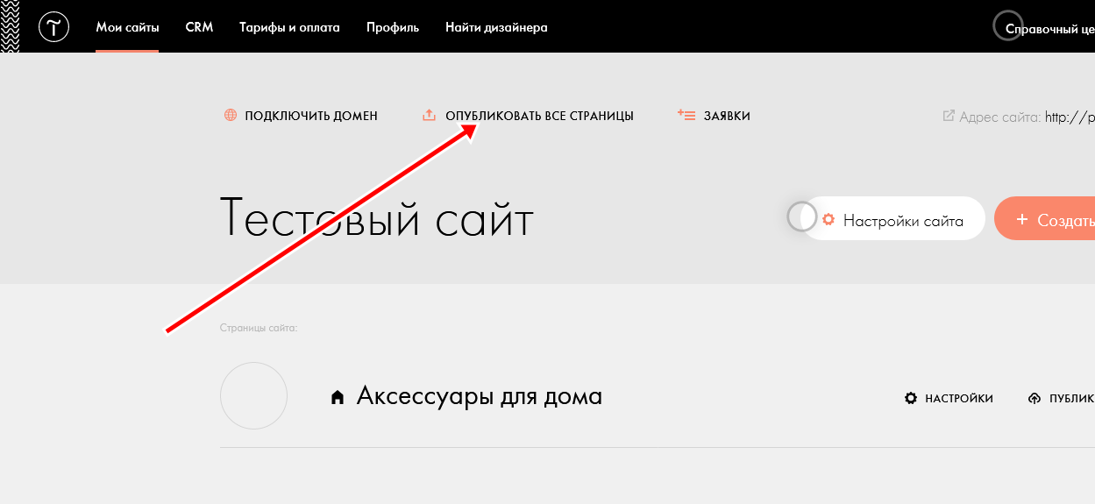Select Профиль in the top menu
The height and width of the screenshot is (504, 1095).
tap(393, 27)
